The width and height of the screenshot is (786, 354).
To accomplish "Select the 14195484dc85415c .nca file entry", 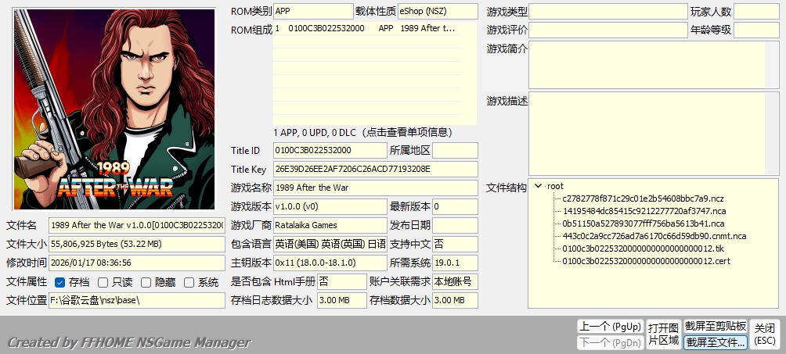I will click(643, 211).
